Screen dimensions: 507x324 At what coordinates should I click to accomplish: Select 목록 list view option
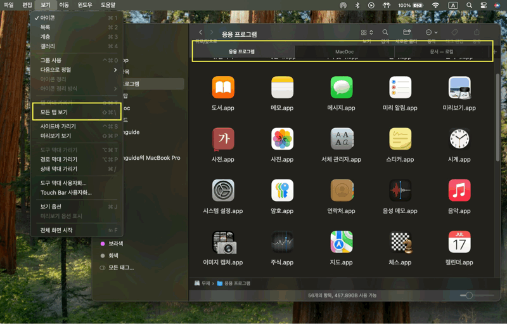tap(77, 27)
